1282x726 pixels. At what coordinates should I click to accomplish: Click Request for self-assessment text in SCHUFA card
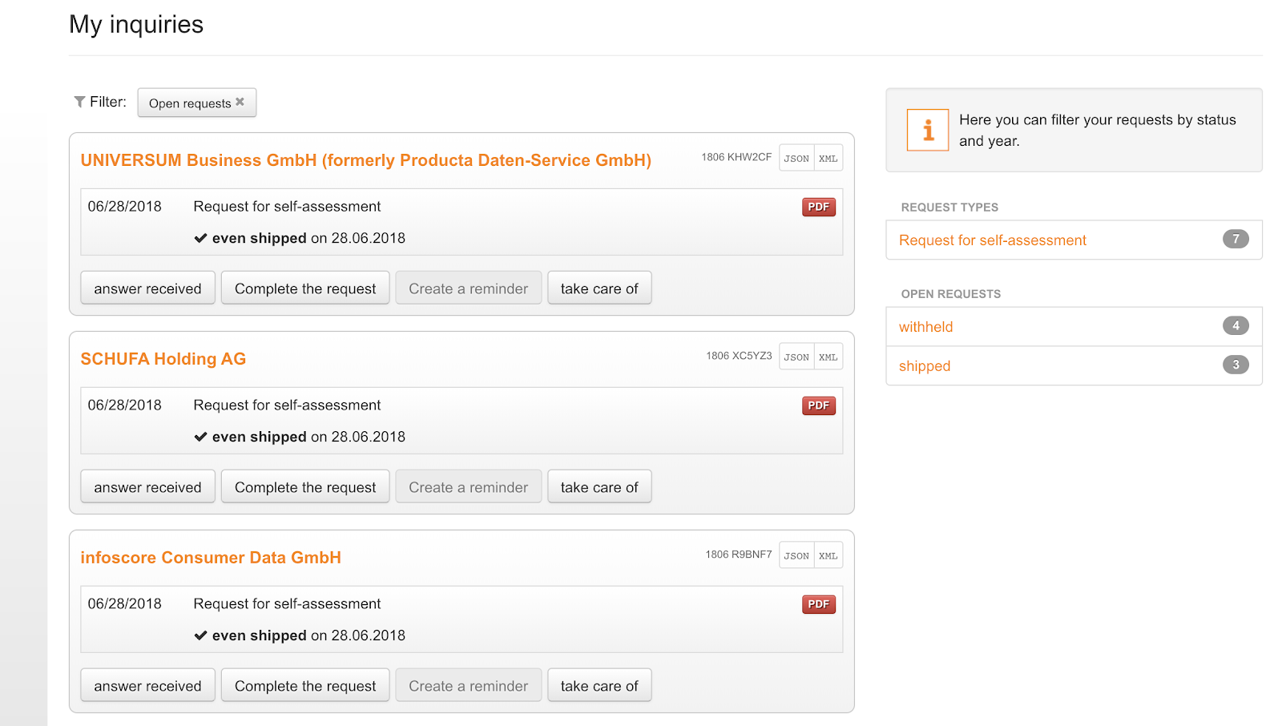[x=287, y=405]
